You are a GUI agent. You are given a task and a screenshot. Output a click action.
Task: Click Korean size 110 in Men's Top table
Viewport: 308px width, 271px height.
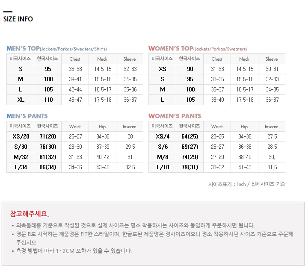pyautogui.click(x=48, y=100)
